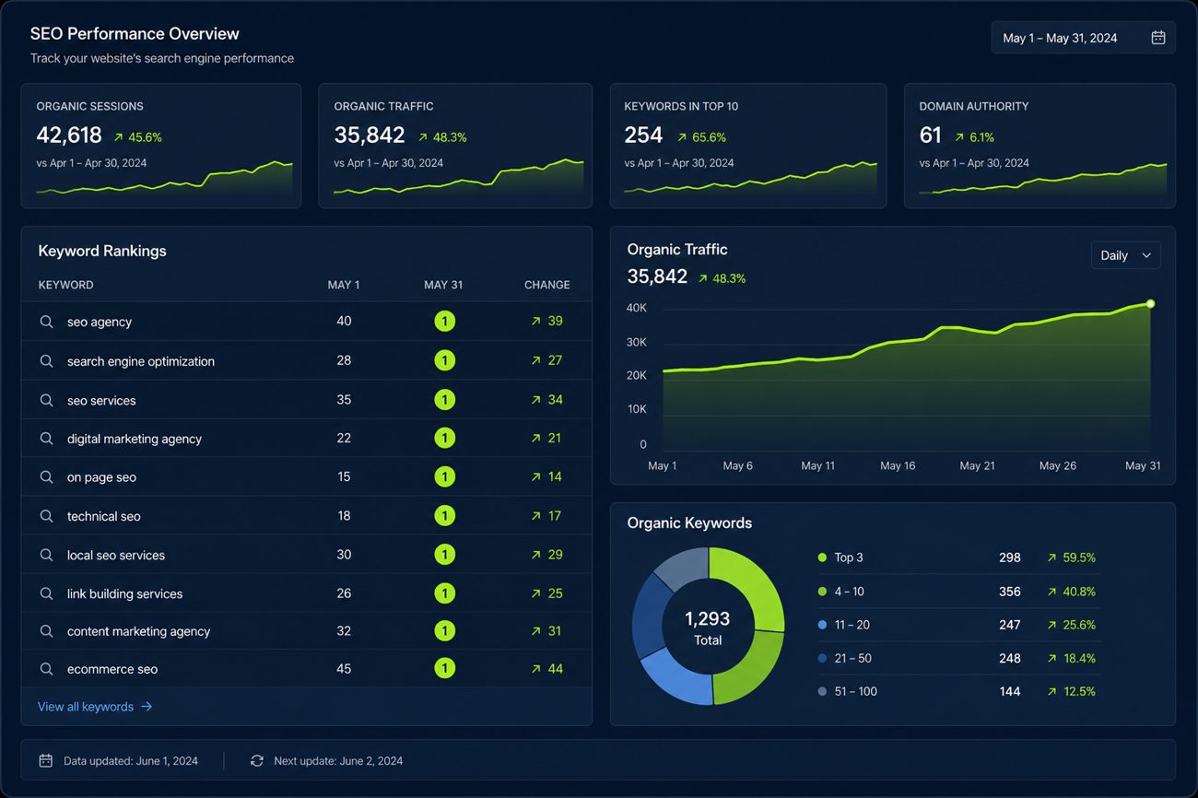
Task: Click the arrow icon in View all keywords
Action: (x=147, y=707)
